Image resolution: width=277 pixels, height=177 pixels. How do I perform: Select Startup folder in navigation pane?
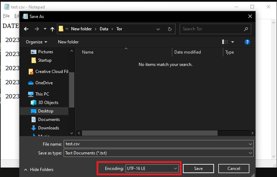[45, 60]
